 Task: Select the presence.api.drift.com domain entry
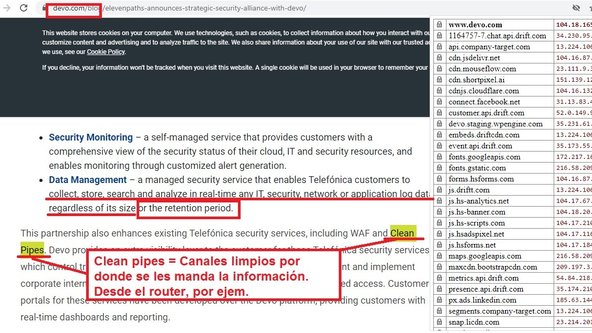(485, 289)
